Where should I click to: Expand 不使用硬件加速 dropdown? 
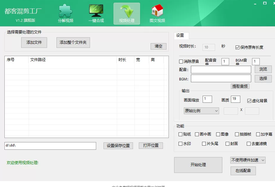[x=248, y=160]
